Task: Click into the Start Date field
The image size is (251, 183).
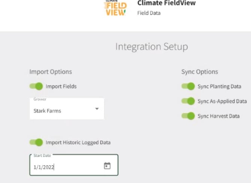Action: (x=64, y=167)
